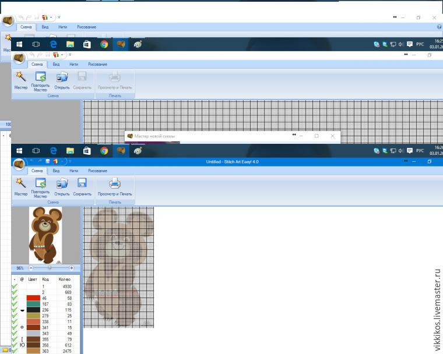The height and width of the screenshot is (354, 443).
Task: Select thread quantity value 4930
Action: [x=67, y=286]
